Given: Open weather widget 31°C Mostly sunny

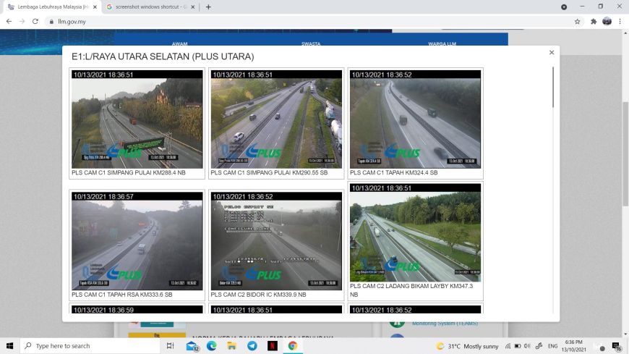Looking at the screenshot, I should tap(467, 346).
